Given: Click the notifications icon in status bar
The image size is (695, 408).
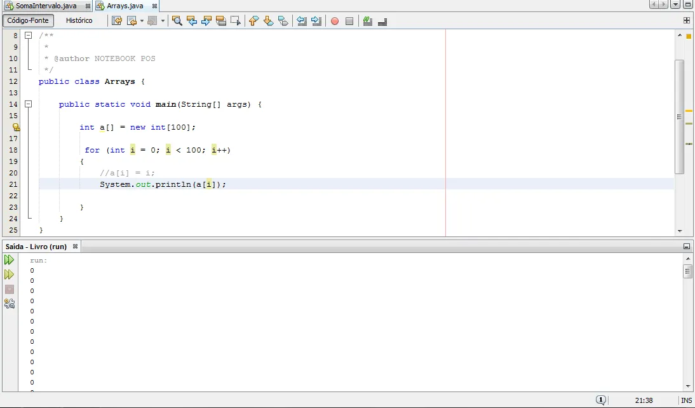Looking at the screenshot, I should [x=600, y=400].
